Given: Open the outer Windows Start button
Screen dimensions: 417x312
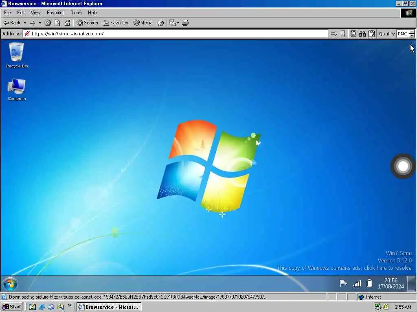Looking at the screenshot, I should 12,307.
